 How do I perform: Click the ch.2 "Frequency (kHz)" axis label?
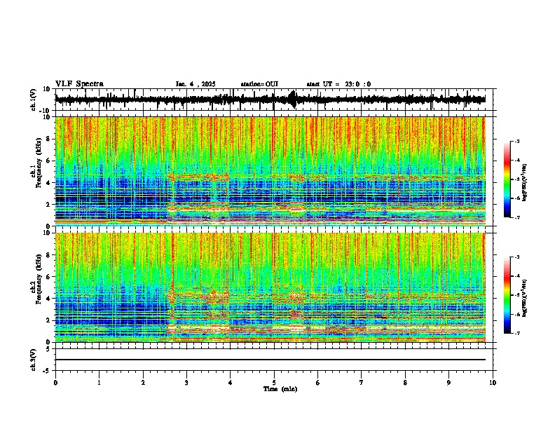click(x=39, y=279)
